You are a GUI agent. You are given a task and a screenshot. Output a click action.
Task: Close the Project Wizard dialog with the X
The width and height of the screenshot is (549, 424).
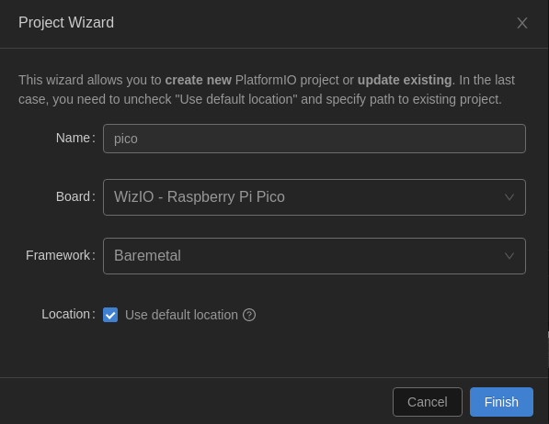[522, 24]
